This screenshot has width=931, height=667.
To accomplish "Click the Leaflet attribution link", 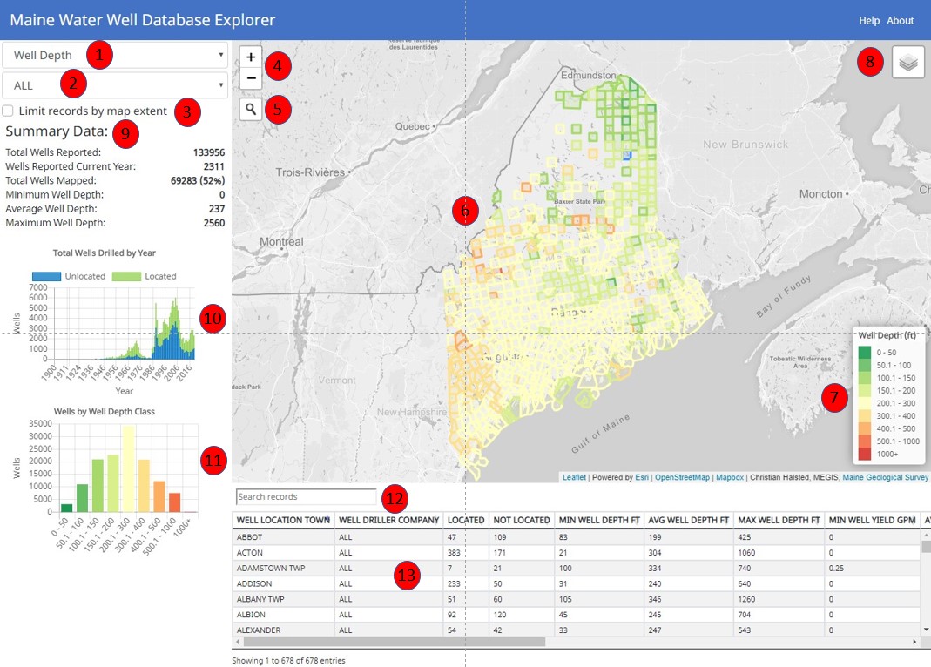I will 574,477.
